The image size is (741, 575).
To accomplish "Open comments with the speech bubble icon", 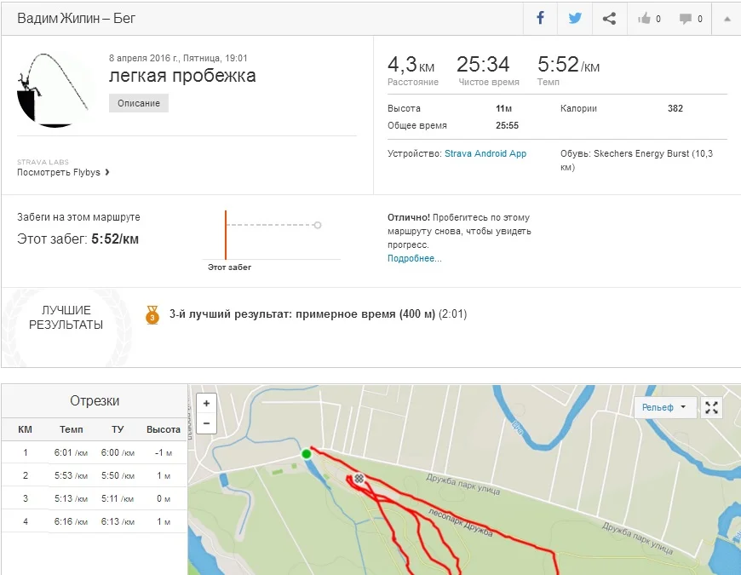I will coord(691,19).
